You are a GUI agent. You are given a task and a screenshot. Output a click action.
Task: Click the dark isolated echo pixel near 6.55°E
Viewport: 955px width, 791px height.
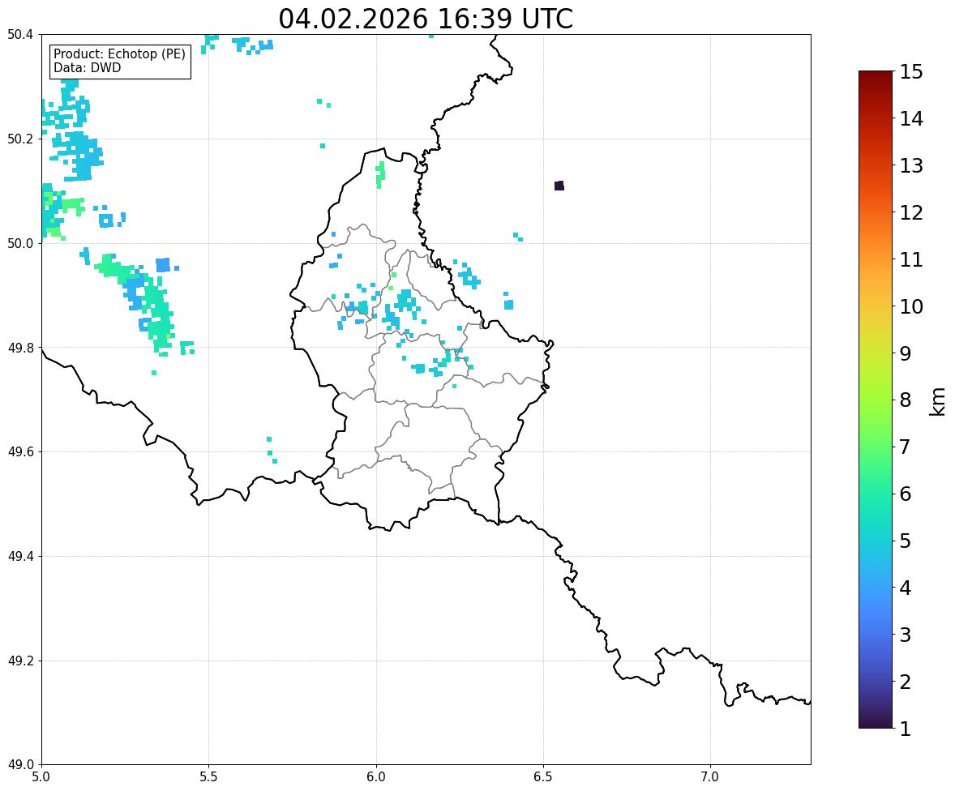559,186
